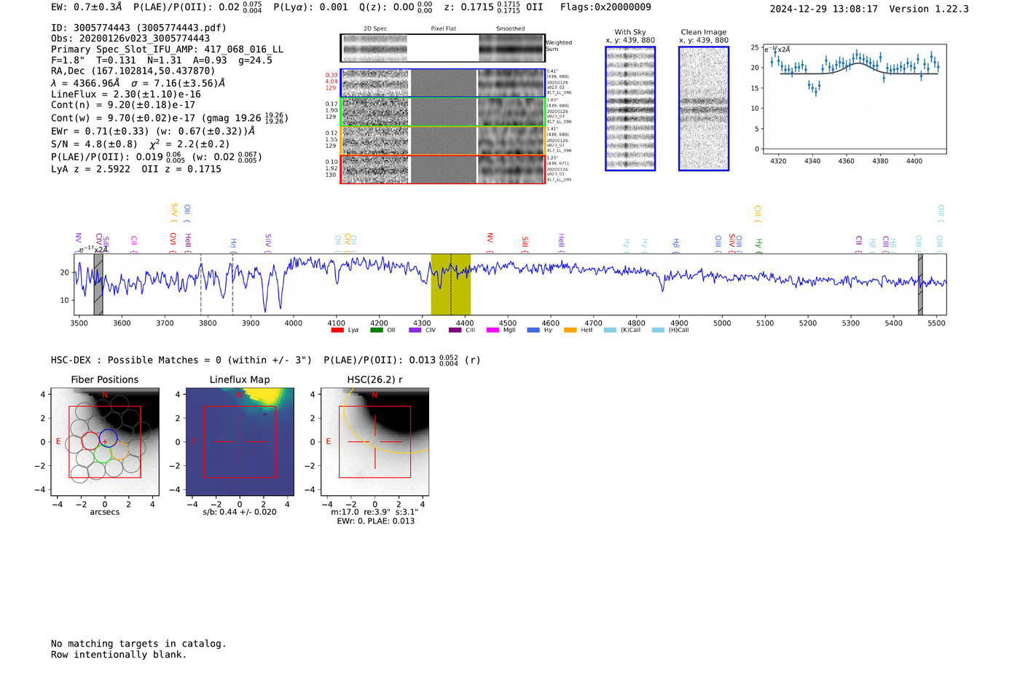Click the (K)CaII legend swatch
The height and width of the screenshot is (694, 1020).
point(610,330)
